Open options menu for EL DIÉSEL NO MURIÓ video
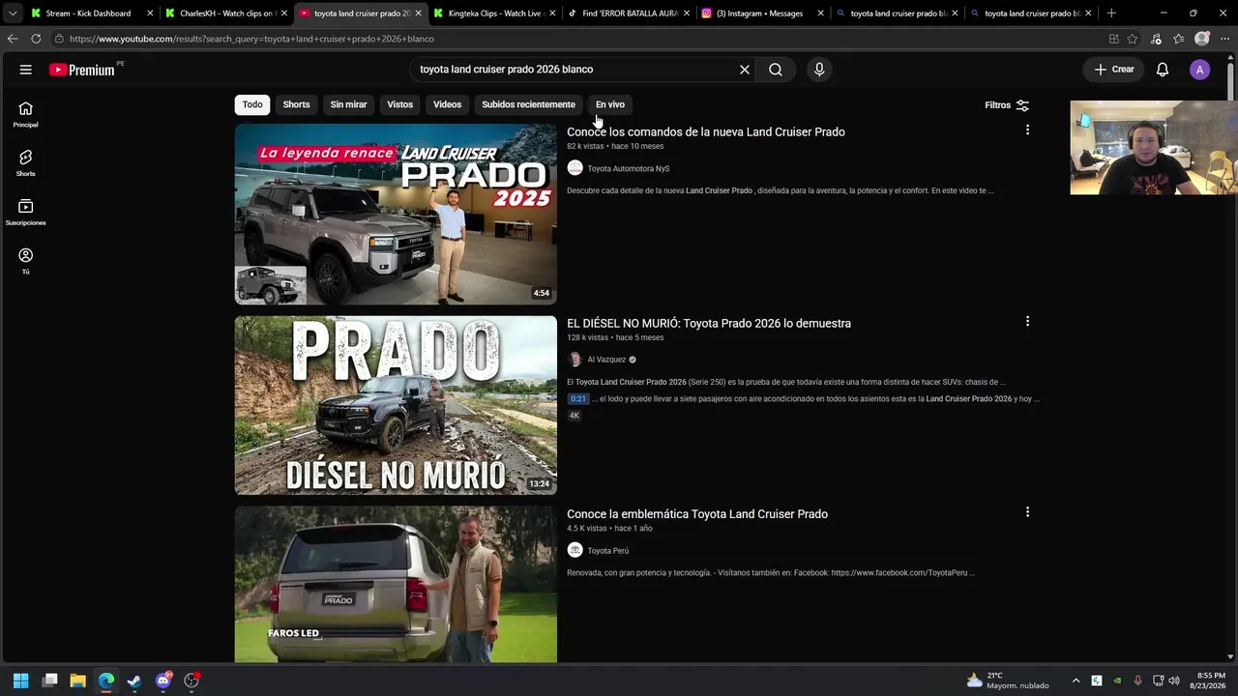Viewport: 1238px width, 696px height. pos(1027,321)
